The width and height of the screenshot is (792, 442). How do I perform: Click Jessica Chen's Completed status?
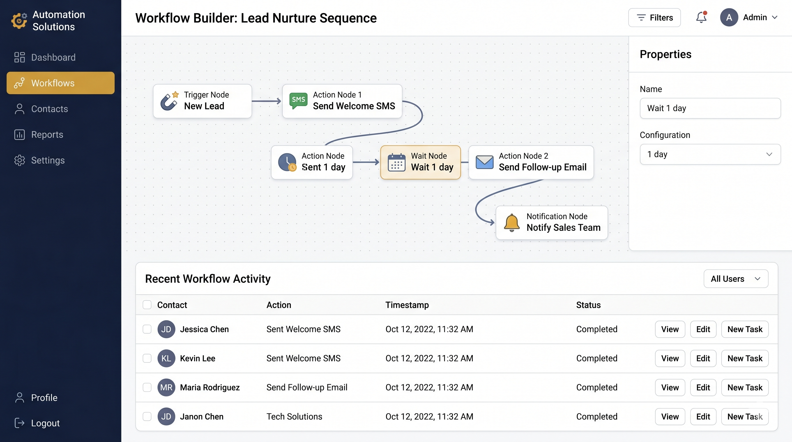coord(597,329)
